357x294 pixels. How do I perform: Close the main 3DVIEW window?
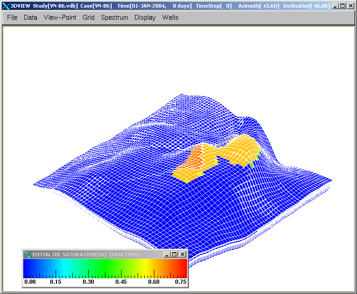coord(351,6)
